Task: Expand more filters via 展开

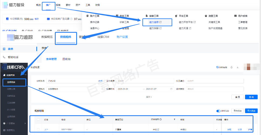Action: [149, 97]
